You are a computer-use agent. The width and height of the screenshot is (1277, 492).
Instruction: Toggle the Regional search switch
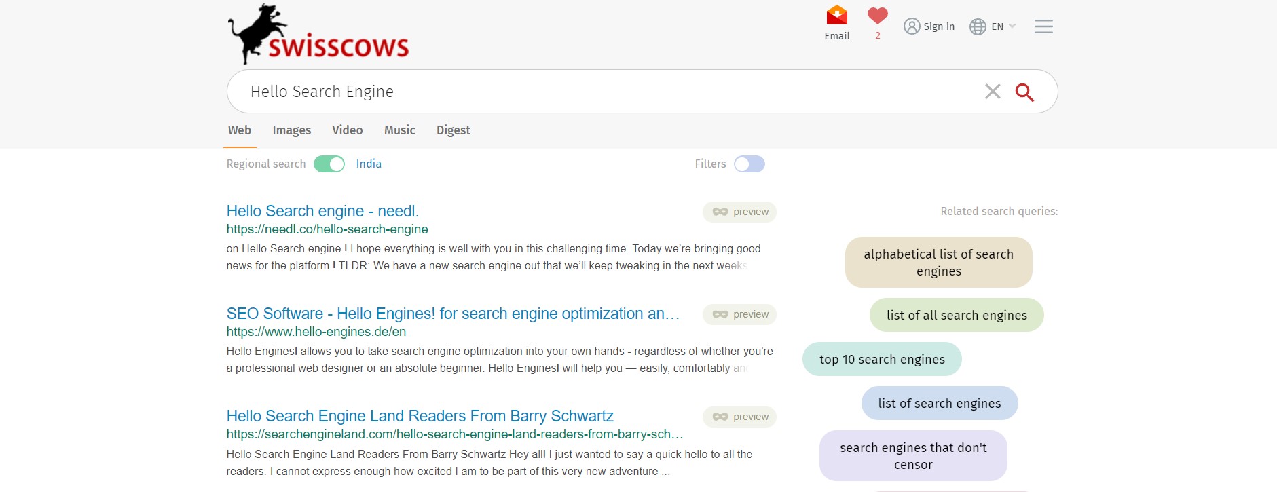click(x=329, y=164)
